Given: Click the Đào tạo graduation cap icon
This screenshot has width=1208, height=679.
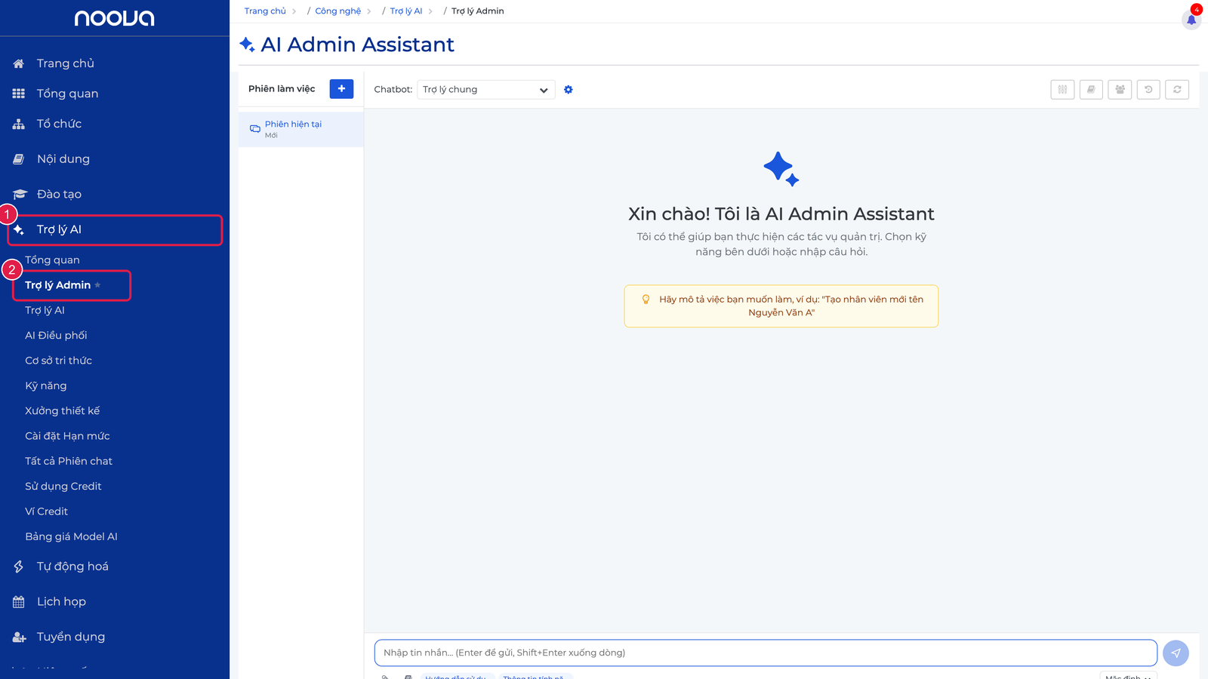Looking at the screenshot, I should coord(20,195).
